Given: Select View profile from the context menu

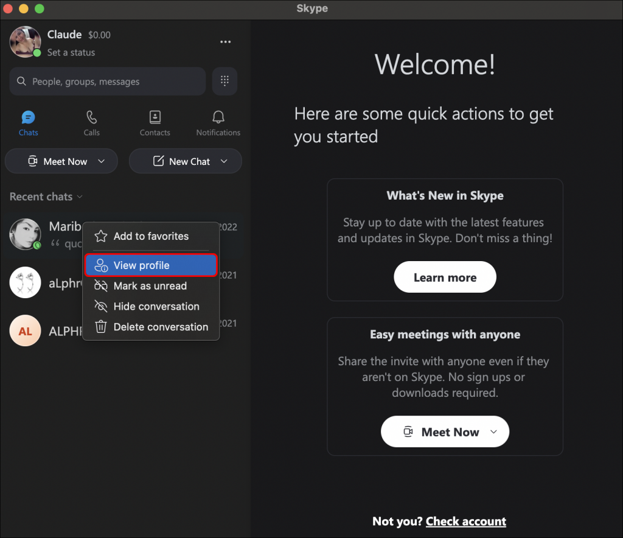Looking at the screenshot, I should tap(150, 265).
